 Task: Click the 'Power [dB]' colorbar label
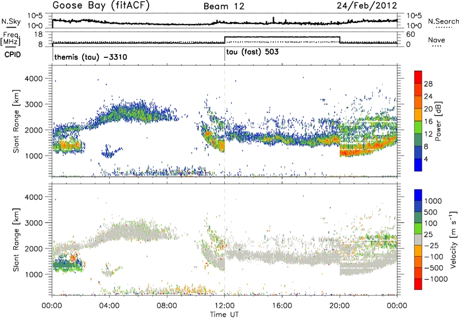(438, 121)
